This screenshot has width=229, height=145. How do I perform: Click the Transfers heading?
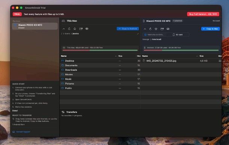coord(72,112)
